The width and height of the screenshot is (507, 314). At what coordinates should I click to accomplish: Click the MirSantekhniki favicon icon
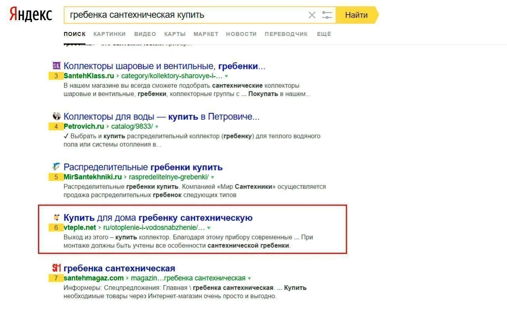[56, 166]
